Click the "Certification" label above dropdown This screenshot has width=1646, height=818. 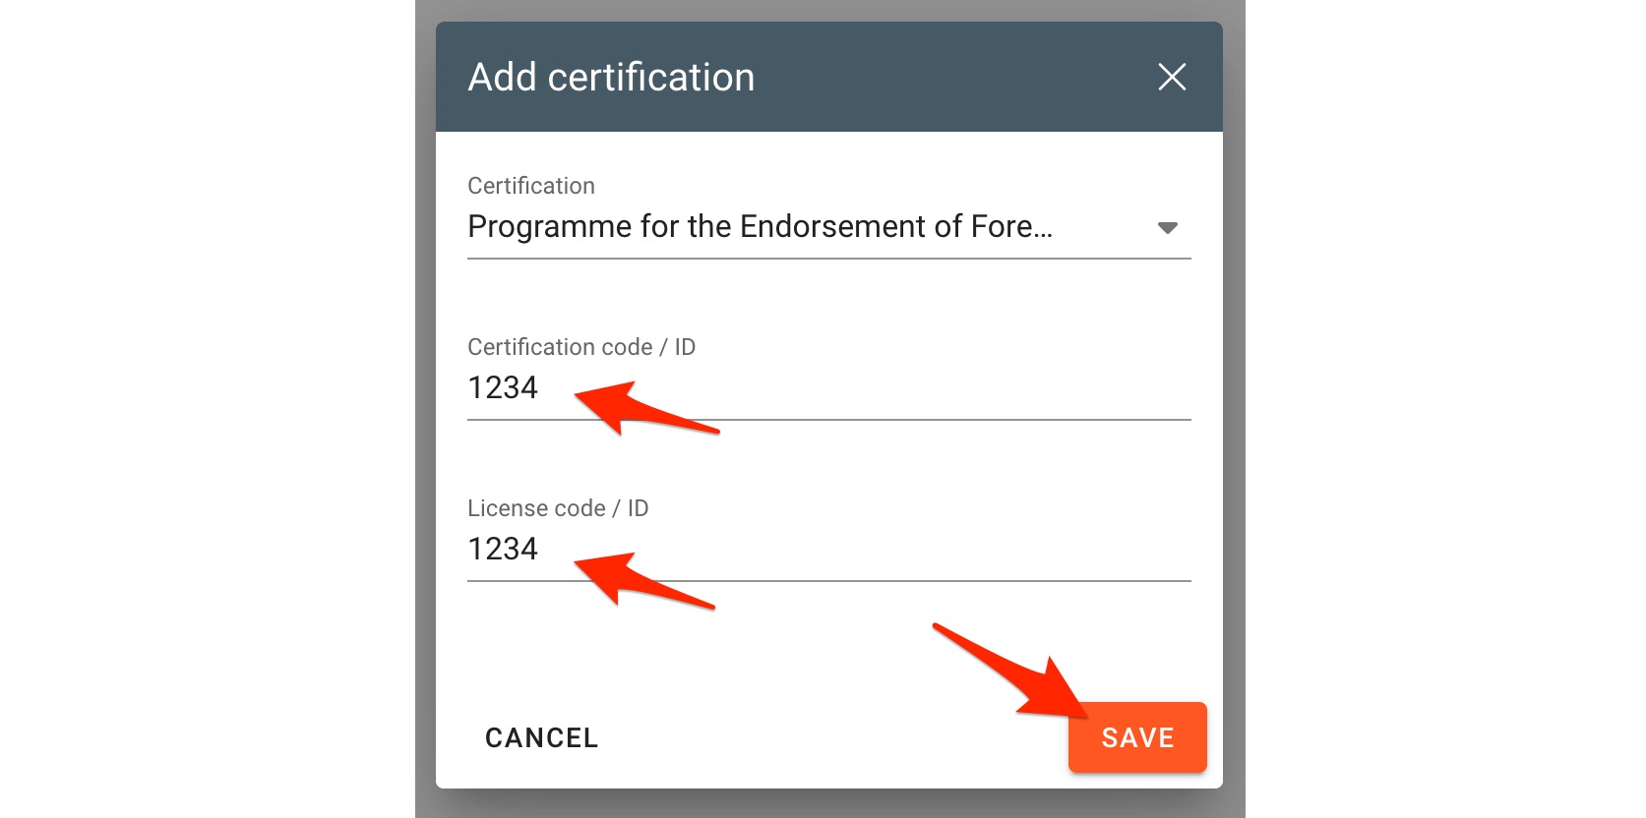531,186
